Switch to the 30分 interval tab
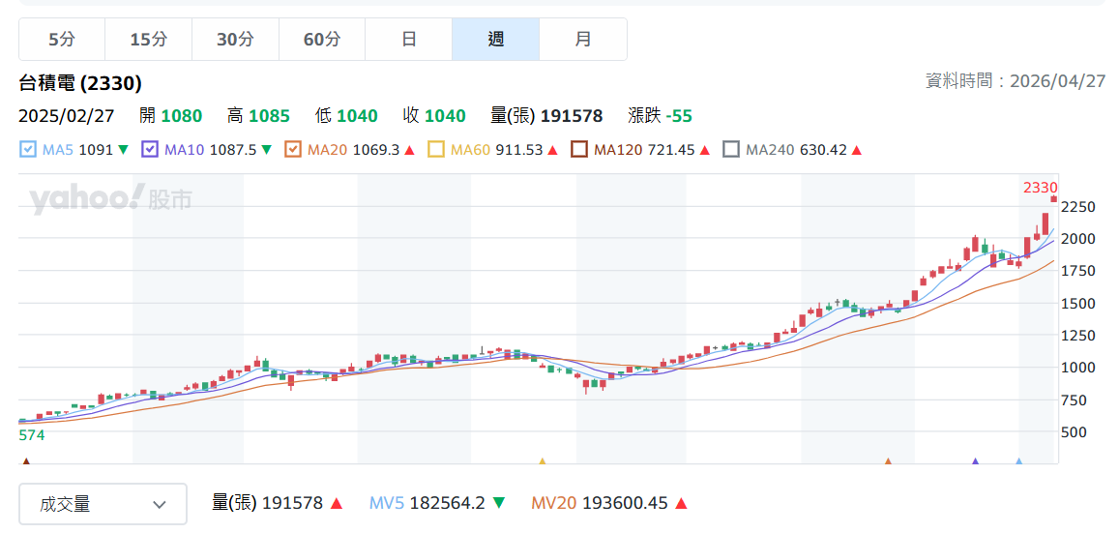The height and width of the screenshot is (533, 1119). click(236, 40)
